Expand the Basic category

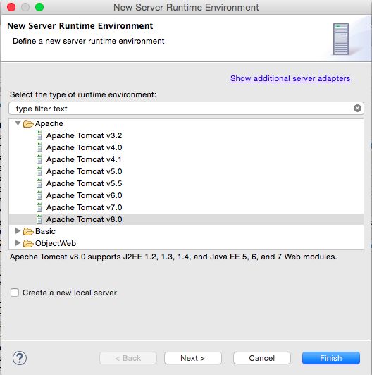(18, 230)
